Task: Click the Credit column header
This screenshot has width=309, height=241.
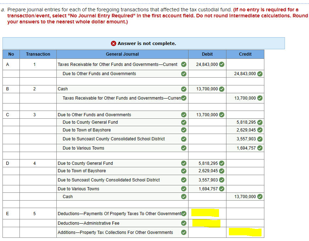Action: [245, 54]
